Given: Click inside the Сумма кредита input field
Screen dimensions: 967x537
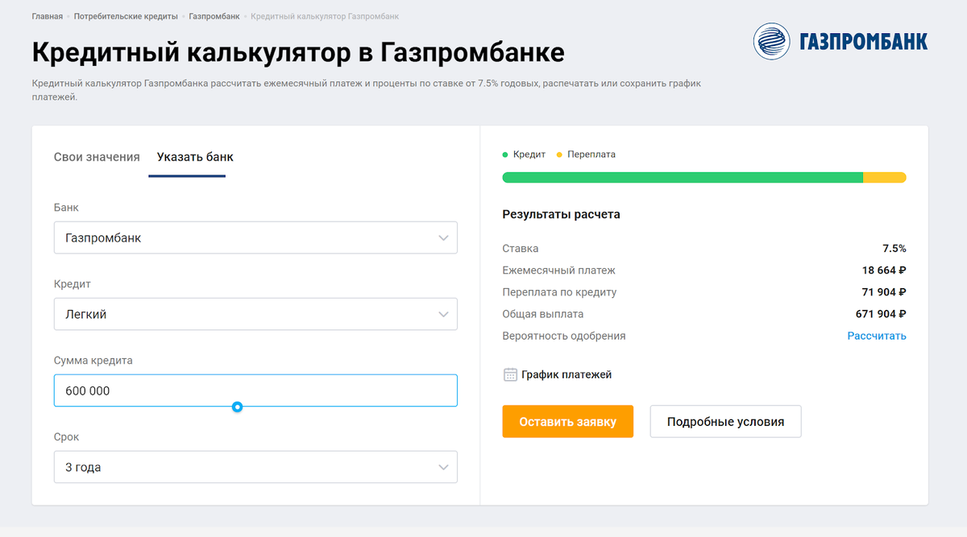Looking at the screenshot, I should pyautogui.click(x=255, y=390).
